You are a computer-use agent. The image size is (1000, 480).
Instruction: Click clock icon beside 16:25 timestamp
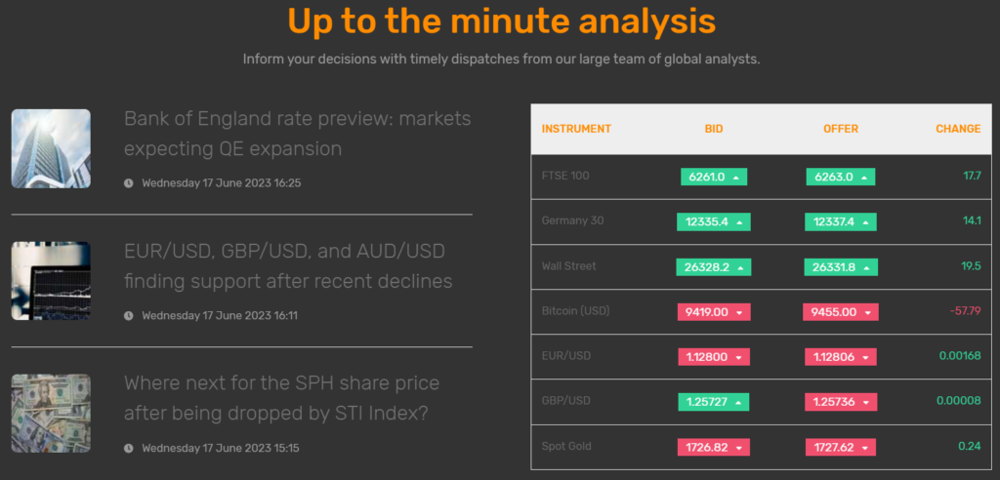pos(129,182)
